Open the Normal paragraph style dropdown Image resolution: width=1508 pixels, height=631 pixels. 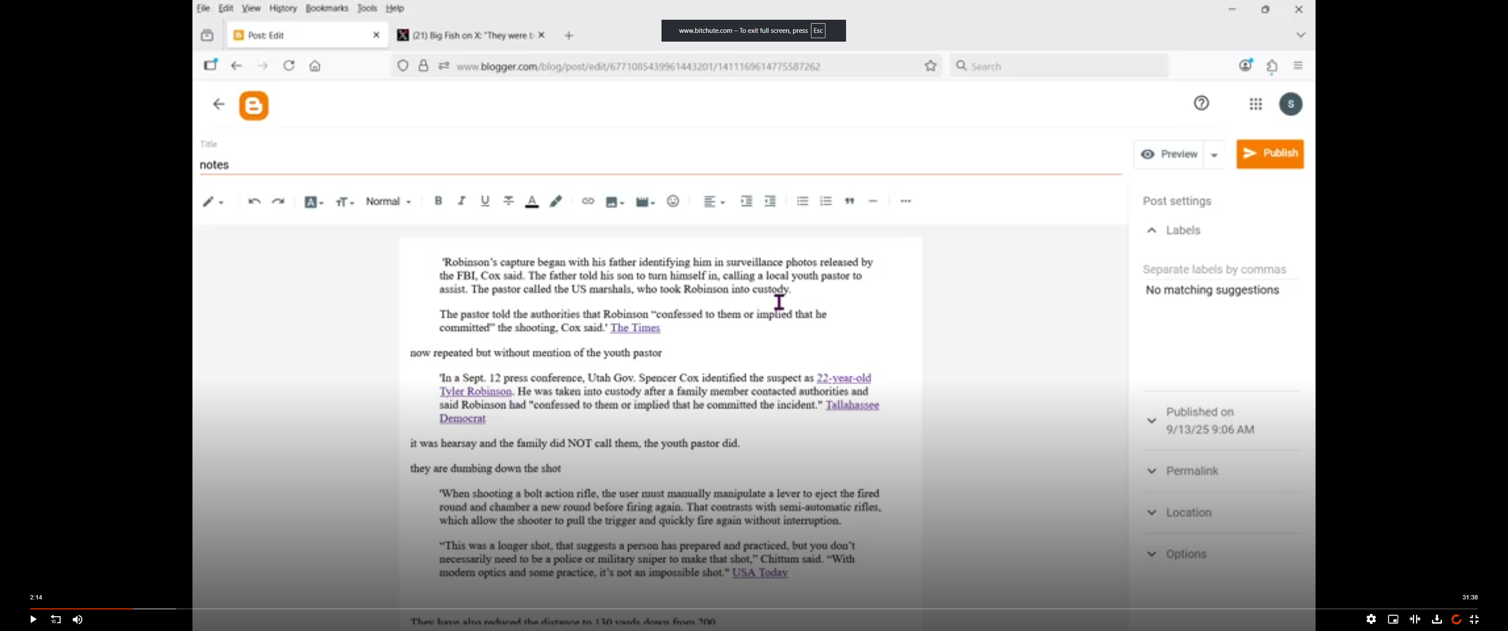pyautogui.click(x=388, y=202)
